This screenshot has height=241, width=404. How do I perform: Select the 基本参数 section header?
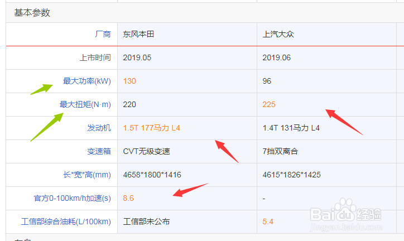click(x=32, y=13)
